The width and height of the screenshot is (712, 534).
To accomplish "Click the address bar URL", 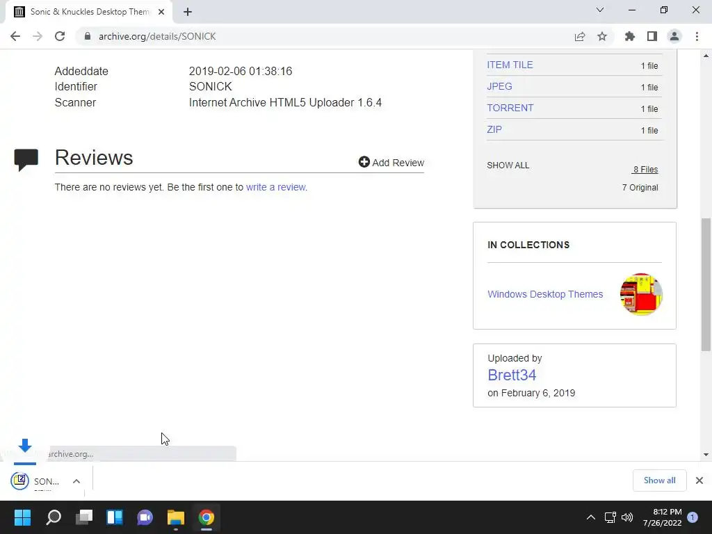I will [157, 36].
